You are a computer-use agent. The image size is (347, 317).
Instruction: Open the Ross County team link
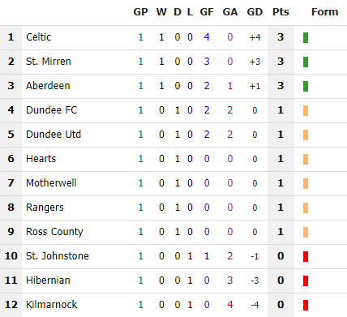tap(54, 232)
